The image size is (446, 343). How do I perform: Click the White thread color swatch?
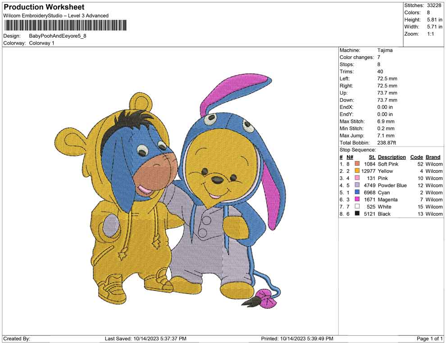pyautogui.click(x=357, y=206)
